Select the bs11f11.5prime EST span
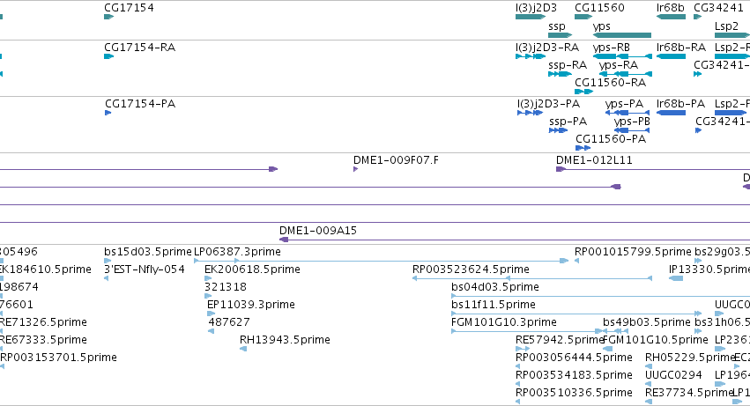Viewport: 750px width, 406px height. click(x=576, y=314)
